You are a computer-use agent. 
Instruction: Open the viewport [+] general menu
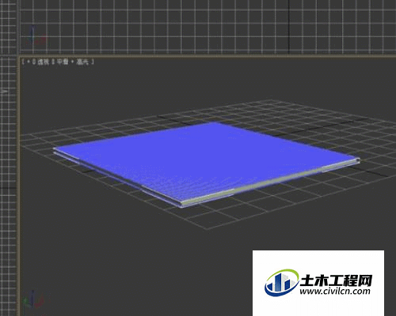tap(29, 62)
